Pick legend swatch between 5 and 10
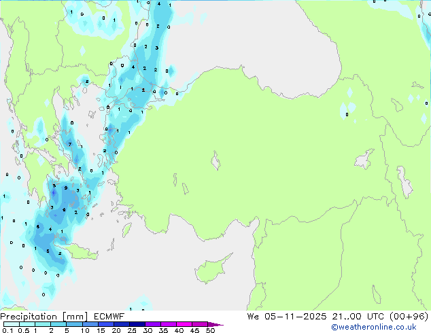 coord(75,324)
